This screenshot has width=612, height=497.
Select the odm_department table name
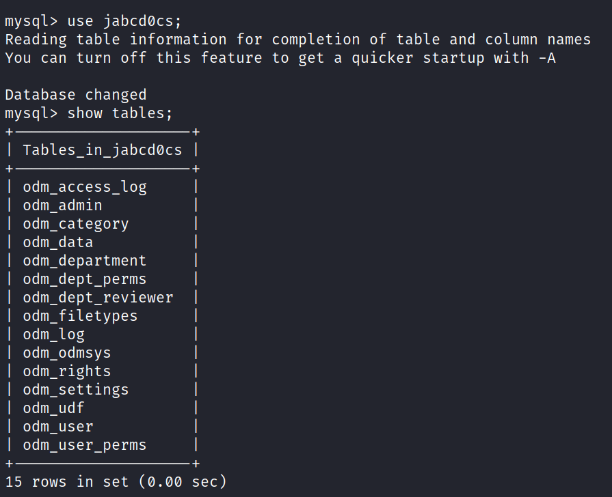pyautogui.click(x=85, y=261)
